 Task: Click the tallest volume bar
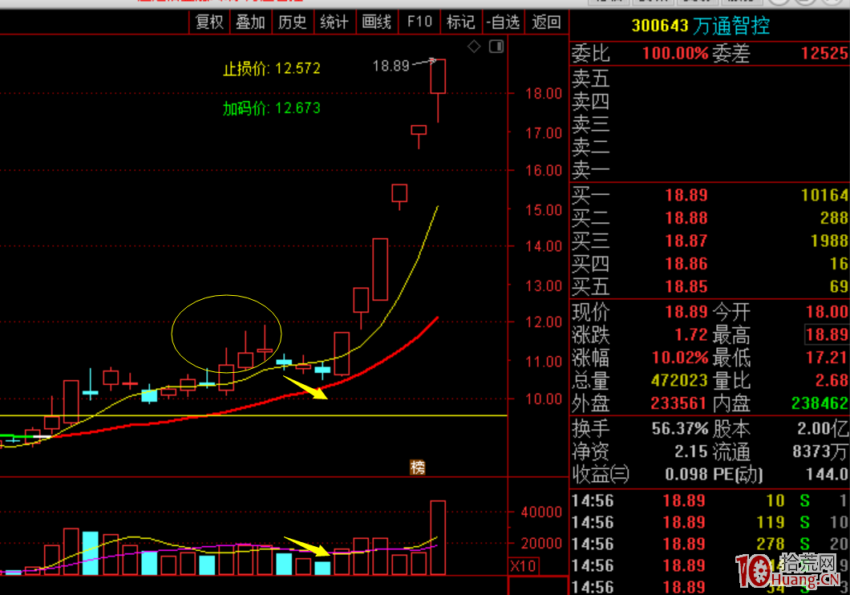tap(438, 537)
